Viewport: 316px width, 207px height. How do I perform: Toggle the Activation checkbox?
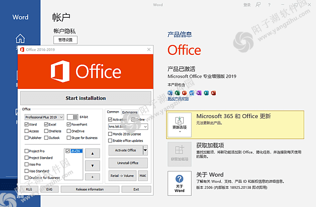tap(110, 120)
